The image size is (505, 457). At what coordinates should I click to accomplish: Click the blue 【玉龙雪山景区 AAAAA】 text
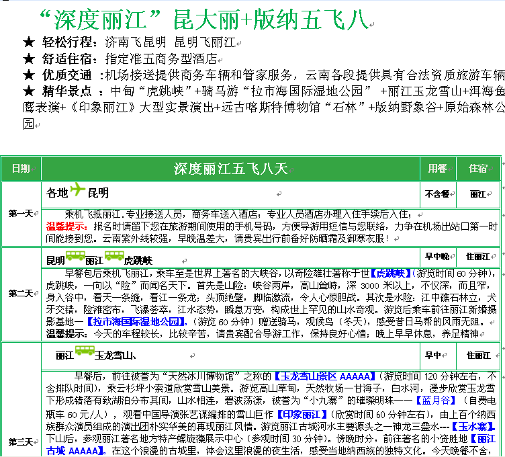tap(324, 376)
